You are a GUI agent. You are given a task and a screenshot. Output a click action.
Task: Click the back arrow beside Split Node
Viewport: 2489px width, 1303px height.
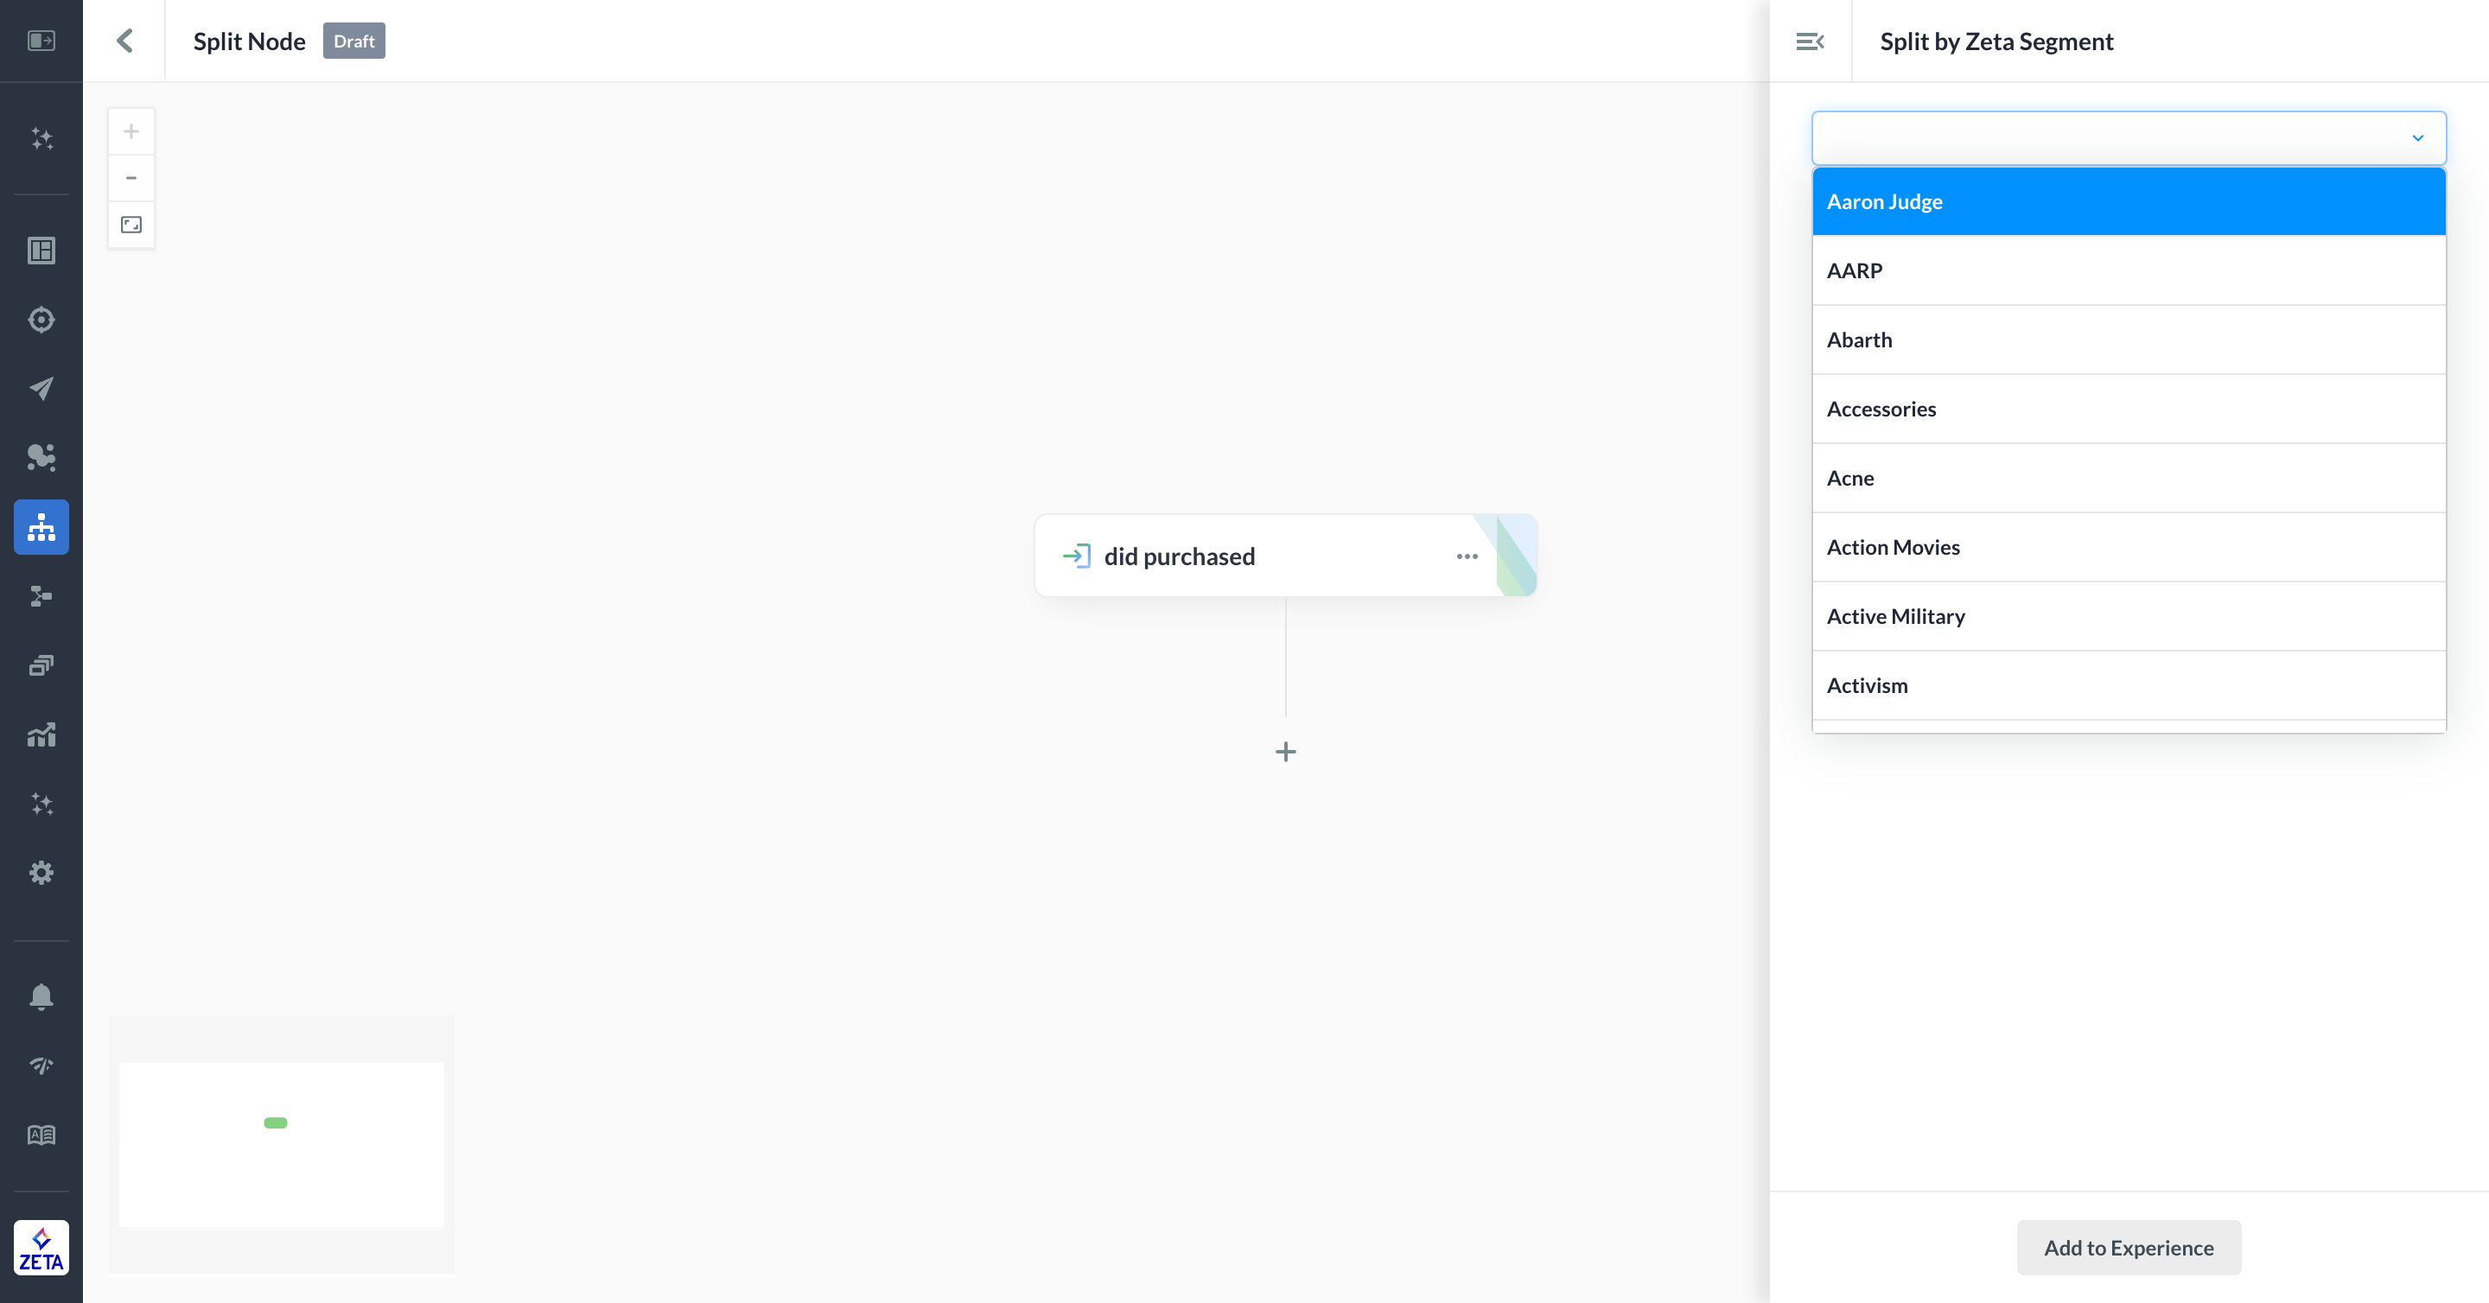pos(124,41)
